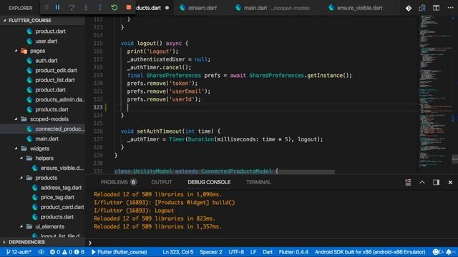
Task: Go to line via Ln 323, Col 5
Action: (x=178, y=252)
